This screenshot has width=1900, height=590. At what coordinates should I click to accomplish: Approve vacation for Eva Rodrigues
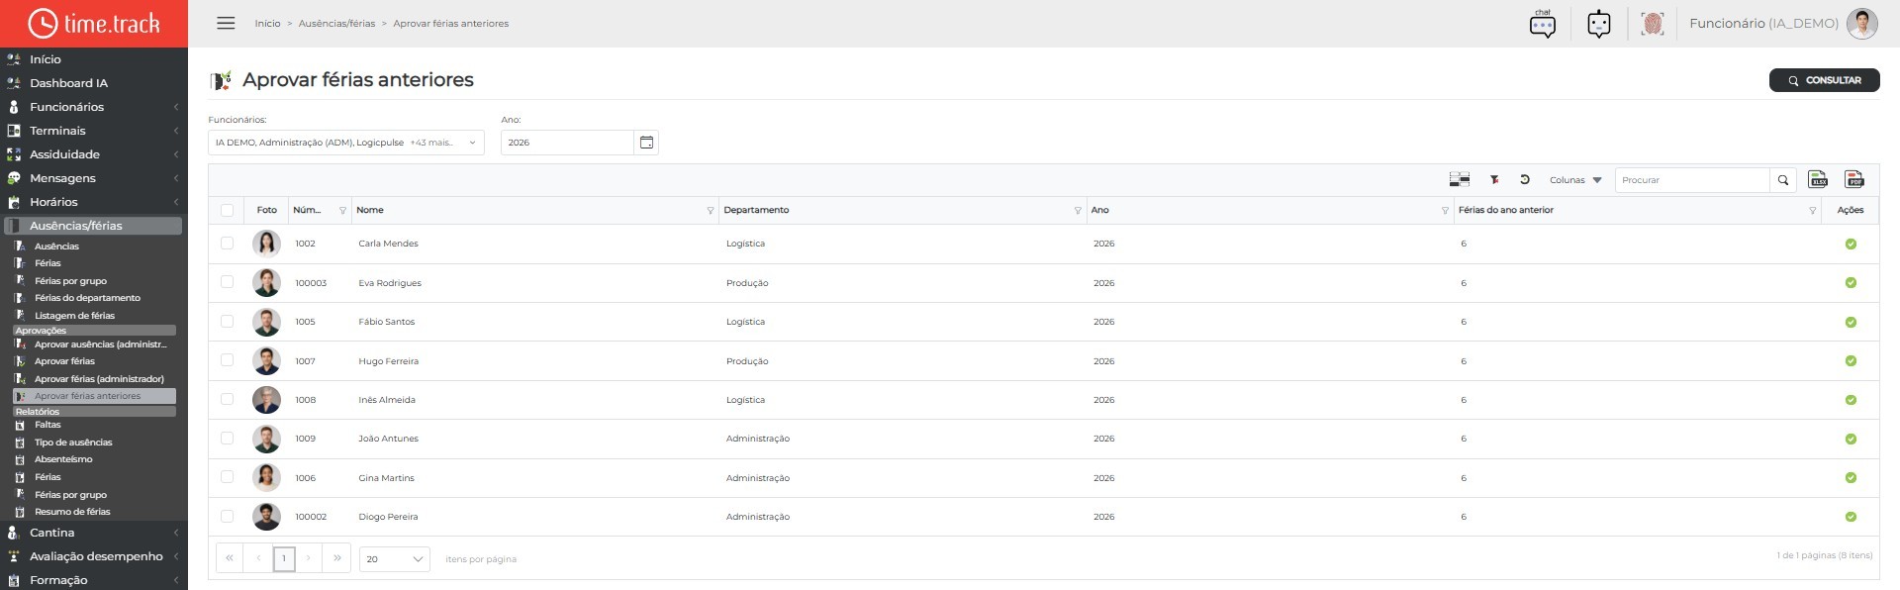pos(1851,283)
